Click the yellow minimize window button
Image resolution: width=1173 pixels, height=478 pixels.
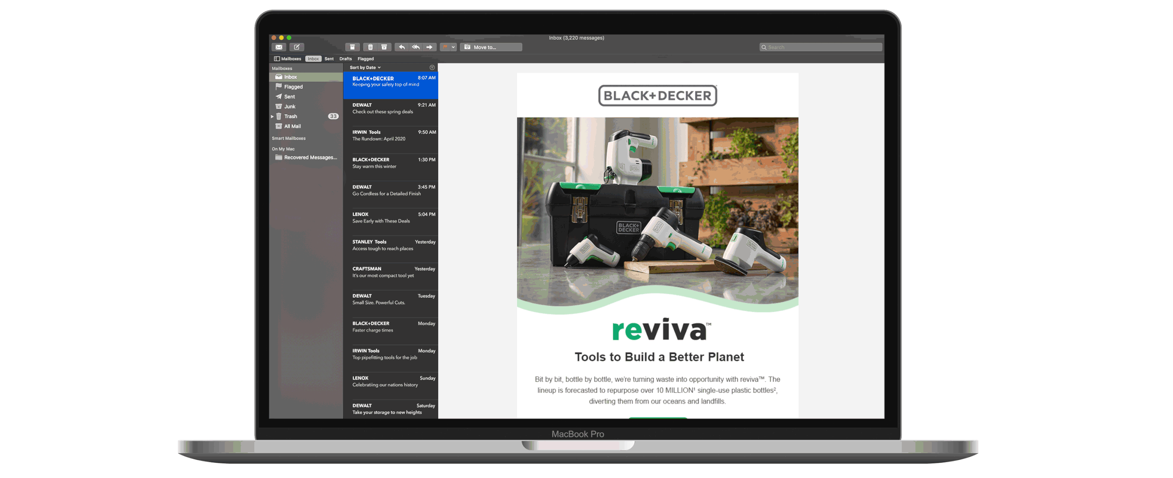[282, 37]
